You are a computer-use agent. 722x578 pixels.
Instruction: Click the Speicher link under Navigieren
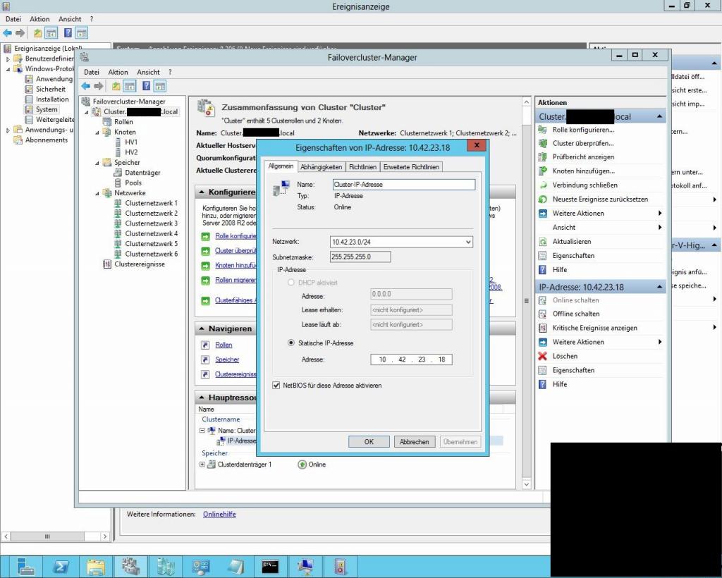228,360
